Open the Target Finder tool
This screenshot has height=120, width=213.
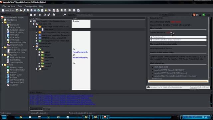tap(15, 27)
